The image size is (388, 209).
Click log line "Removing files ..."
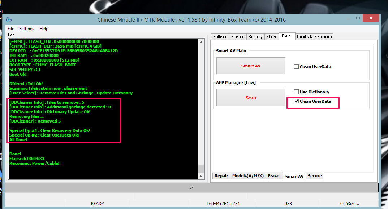click(26, 116)
